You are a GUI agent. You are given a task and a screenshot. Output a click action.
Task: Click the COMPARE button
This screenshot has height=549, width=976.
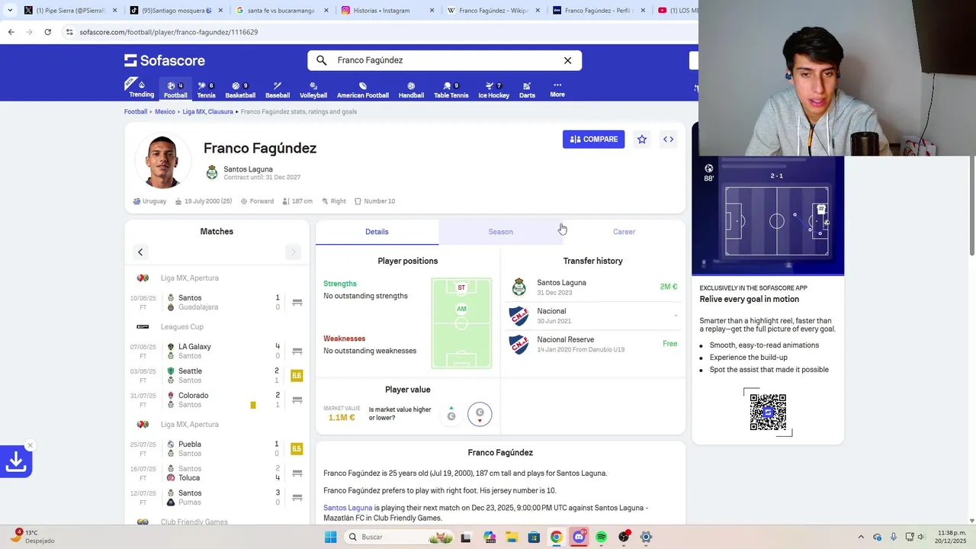tap(593, 140)
